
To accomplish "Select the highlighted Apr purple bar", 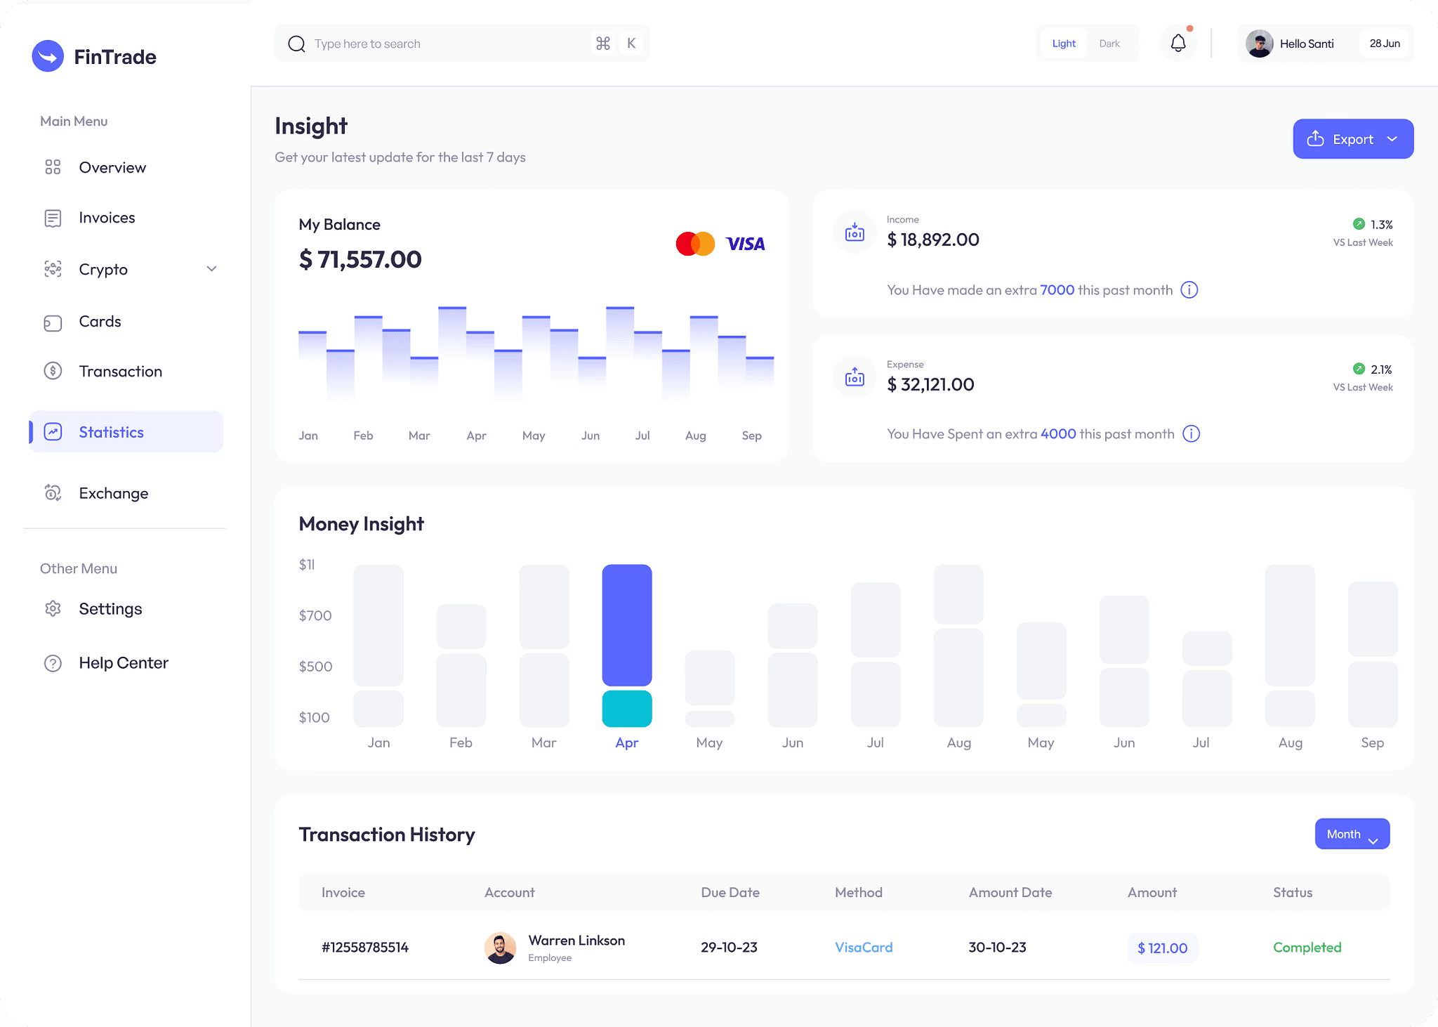I will [x=626, y=624].
